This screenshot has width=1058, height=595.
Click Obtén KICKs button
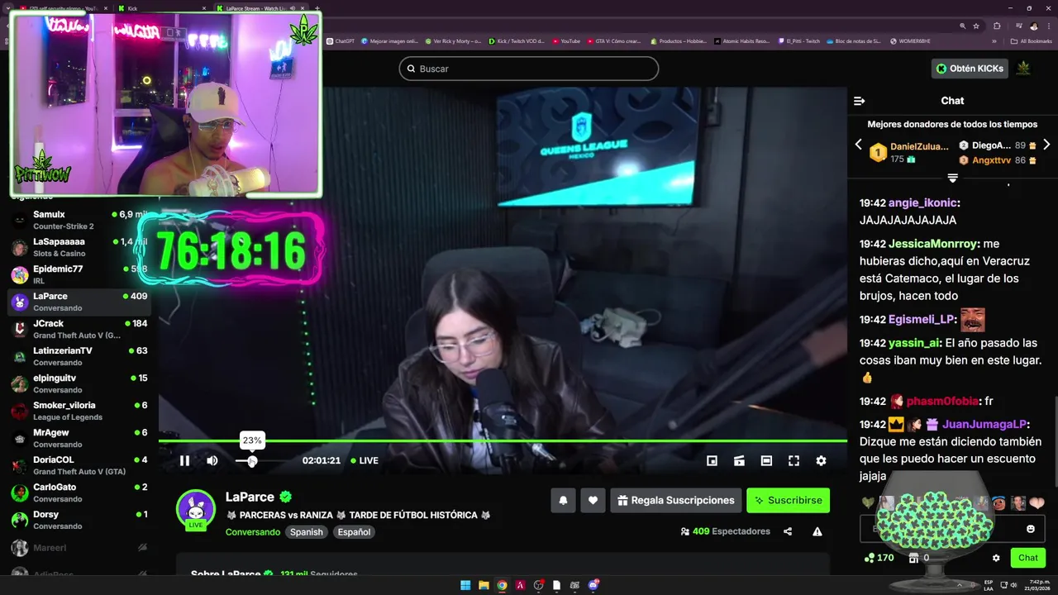(970, 69)
